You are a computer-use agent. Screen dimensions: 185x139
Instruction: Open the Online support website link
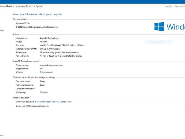click(x=46, y=72)
